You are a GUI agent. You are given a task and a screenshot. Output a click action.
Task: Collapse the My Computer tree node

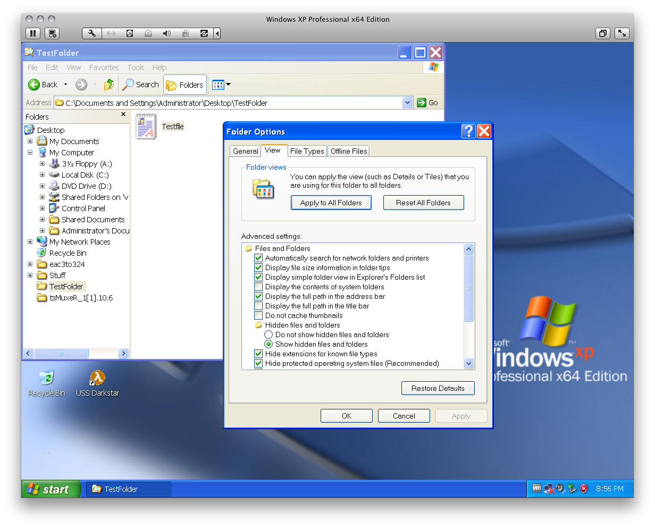[x=30, y=153]
